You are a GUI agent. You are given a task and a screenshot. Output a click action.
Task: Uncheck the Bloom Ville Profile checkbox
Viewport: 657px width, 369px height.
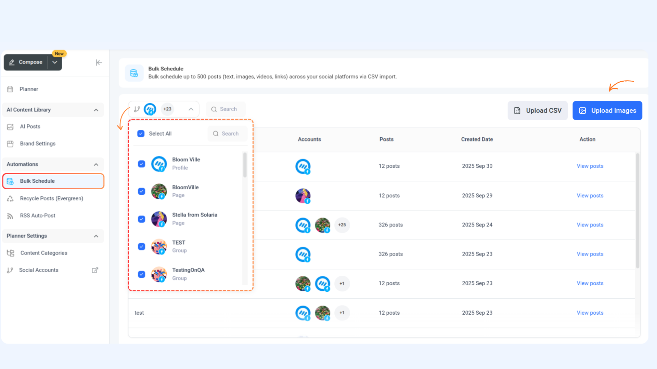[142, 164]
